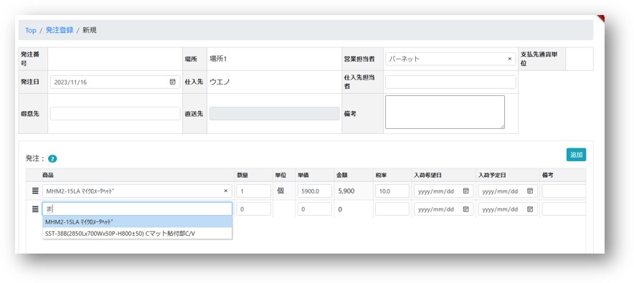The height and width of the screenshot is (283, 634).
Task: Click the ウエノ supplier text
Action: coord(219,82)
